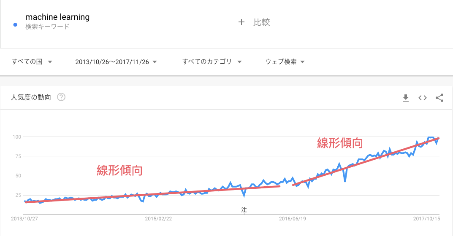453x236 pixels.
Task: Click the 検索キーワード label under the term
Action: pos(47,27)
